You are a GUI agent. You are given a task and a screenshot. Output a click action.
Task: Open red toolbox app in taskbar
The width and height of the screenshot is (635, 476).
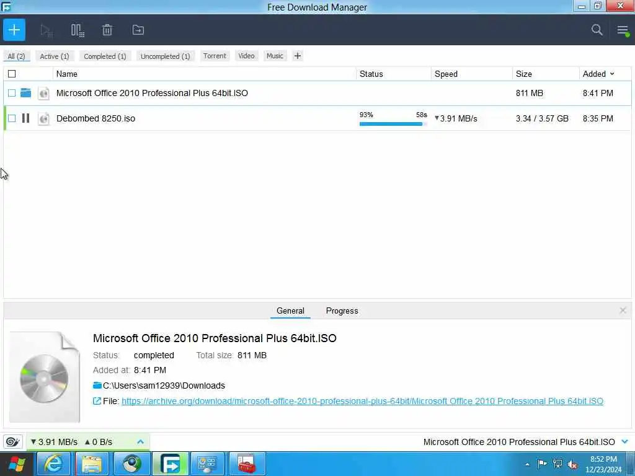coord(247,464)
